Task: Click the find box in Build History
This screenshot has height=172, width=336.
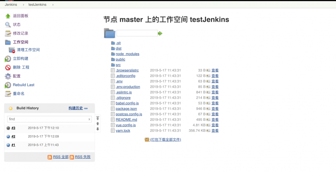Action: click(x=49, y=119)
